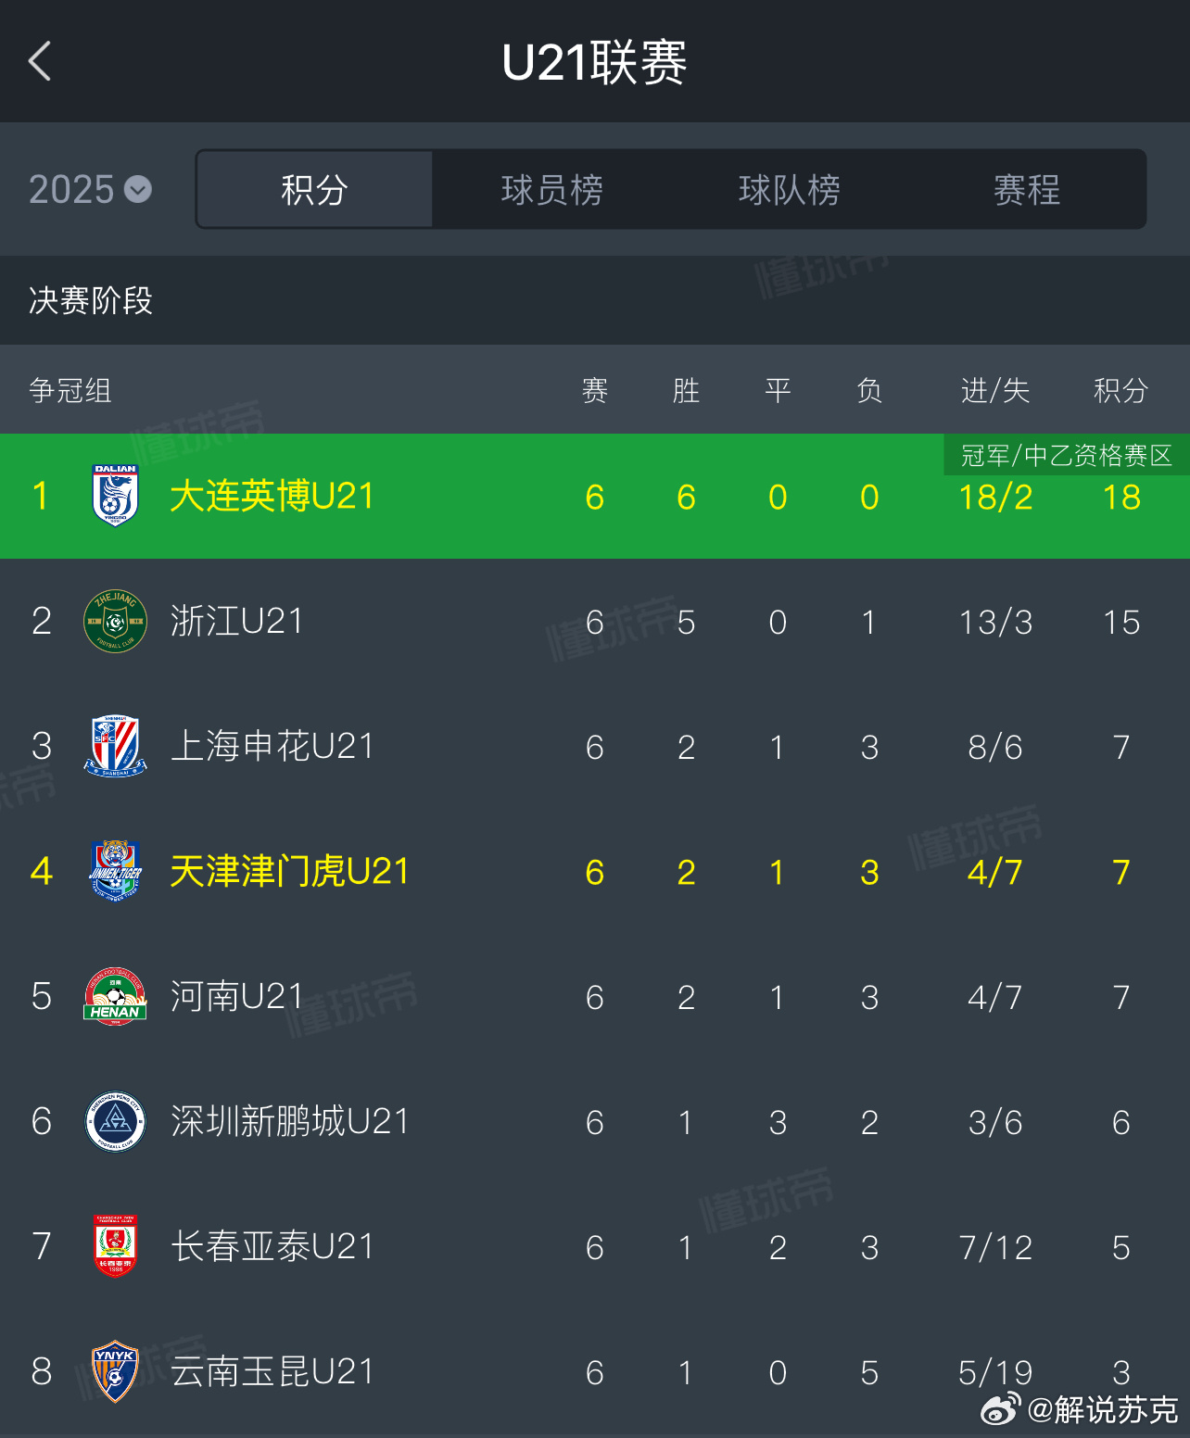Select the 积分 standings tab
This screenshot has width=1190, height=1438.
pos(314,190)
